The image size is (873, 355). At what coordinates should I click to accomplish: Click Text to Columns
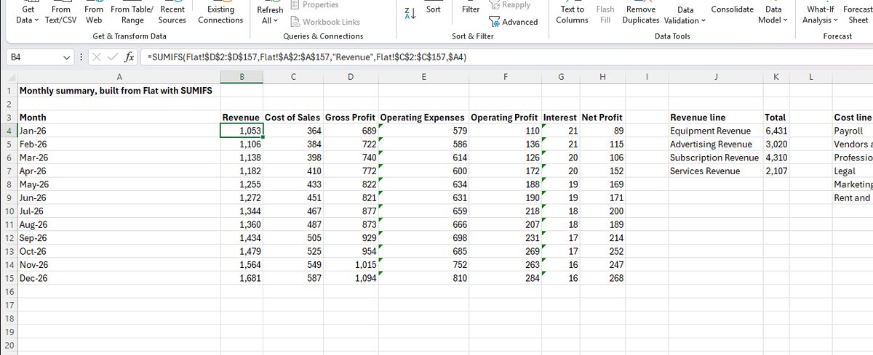[573, 15]
